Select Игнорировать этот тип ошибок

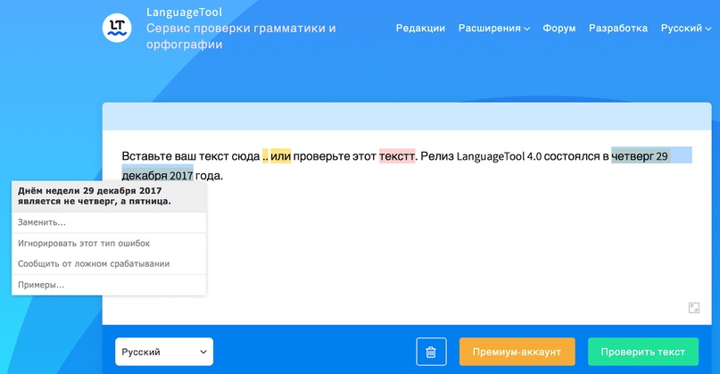[109, 244]
